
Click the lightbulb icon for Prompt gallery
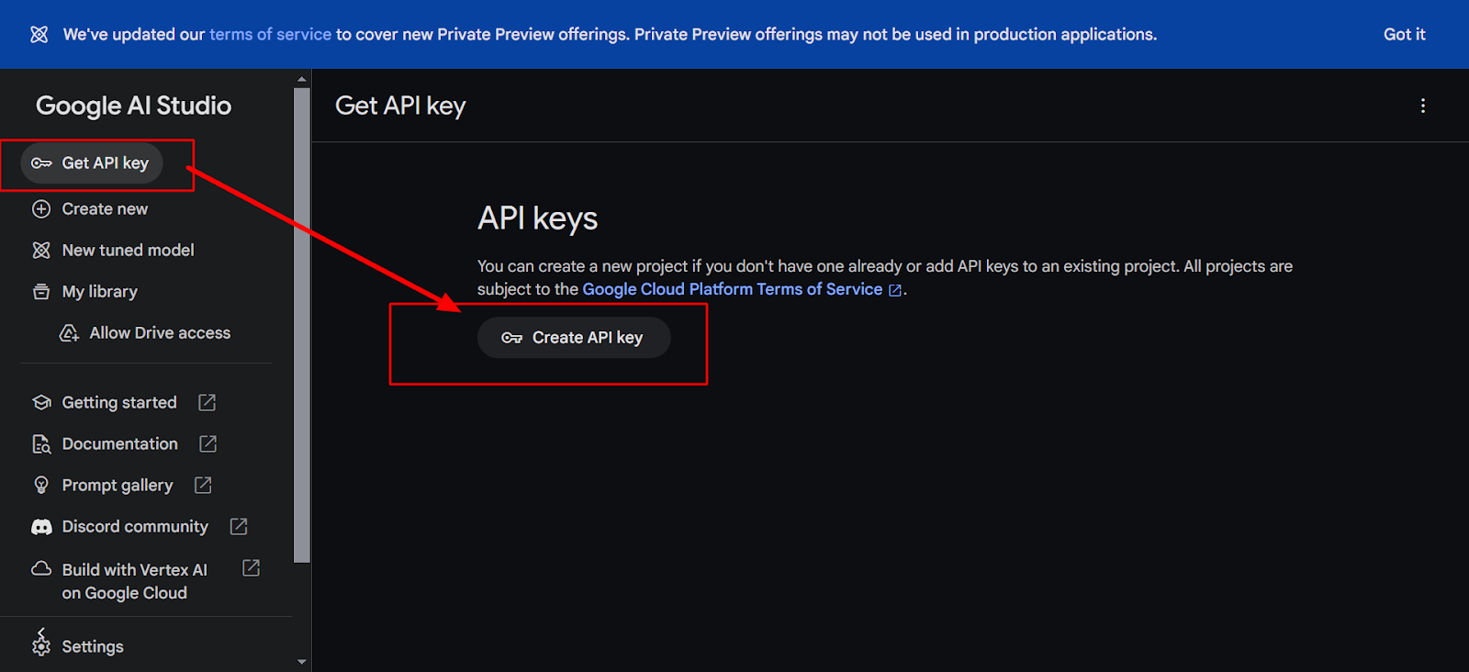(x=41, y=485)
